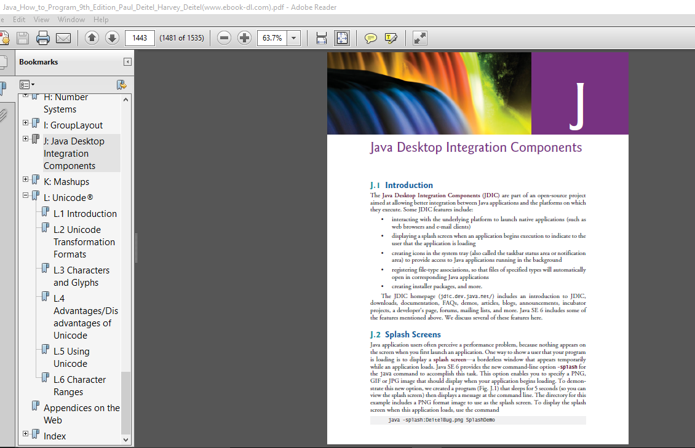Expand the K: Mashups bookmark
This screenshot has height=448, width=695.
point(26,179)
